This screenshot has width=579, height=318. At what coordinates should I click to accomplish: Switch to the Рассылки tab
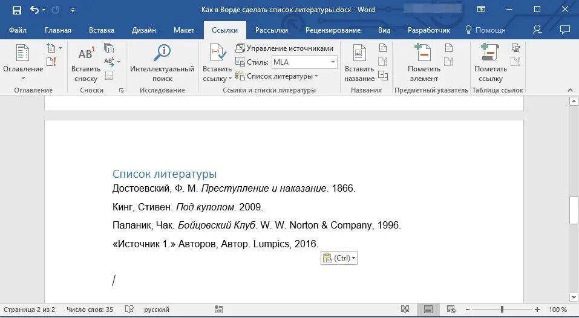point(272,30)
